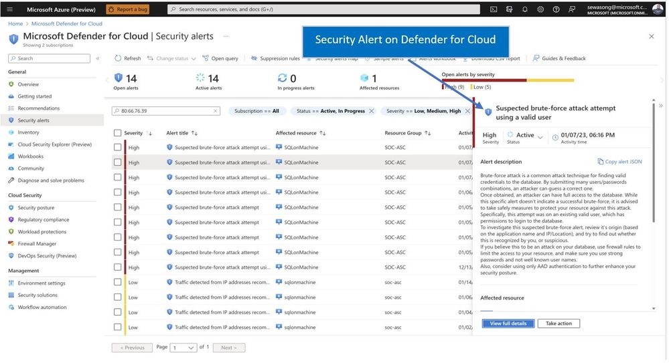
Task: Click the global search resources box
Action: click(323, 9)
